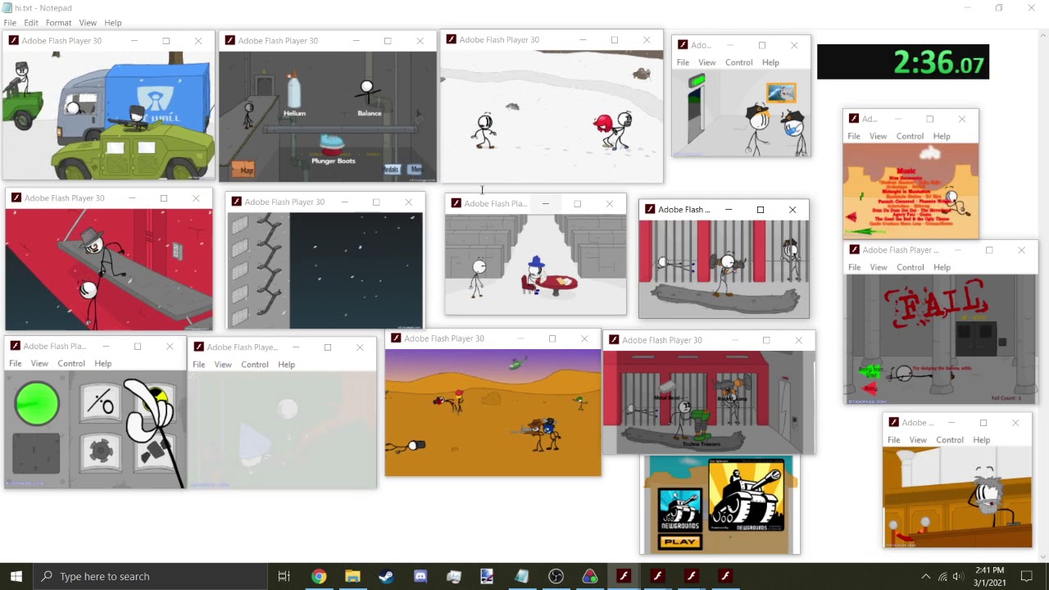Open the volume control in system tray

point(958,576)
